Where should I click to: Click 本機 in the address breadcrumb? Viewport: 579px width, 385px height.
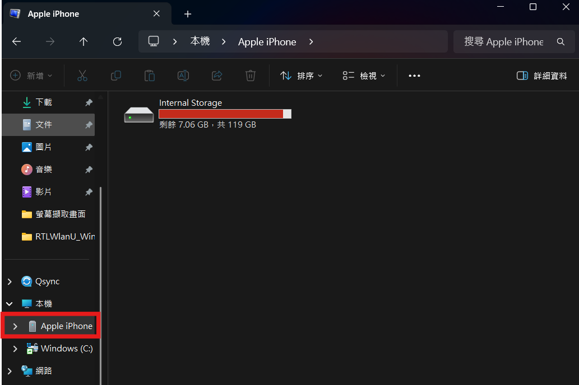pyautogui.click(x=200, y=41)
